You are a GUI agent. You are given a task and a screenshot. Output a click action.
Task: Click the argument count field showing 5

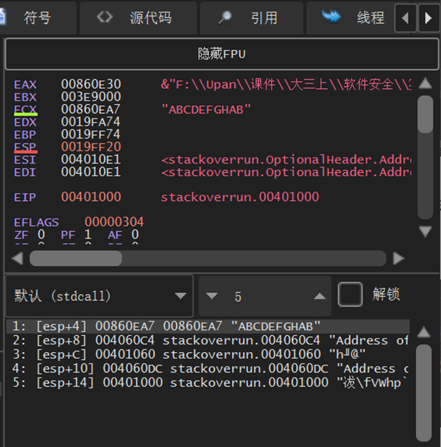click(265, 297)
